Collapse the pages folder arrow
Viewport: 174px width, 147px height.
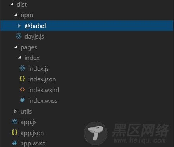click(x=16, y=47)
